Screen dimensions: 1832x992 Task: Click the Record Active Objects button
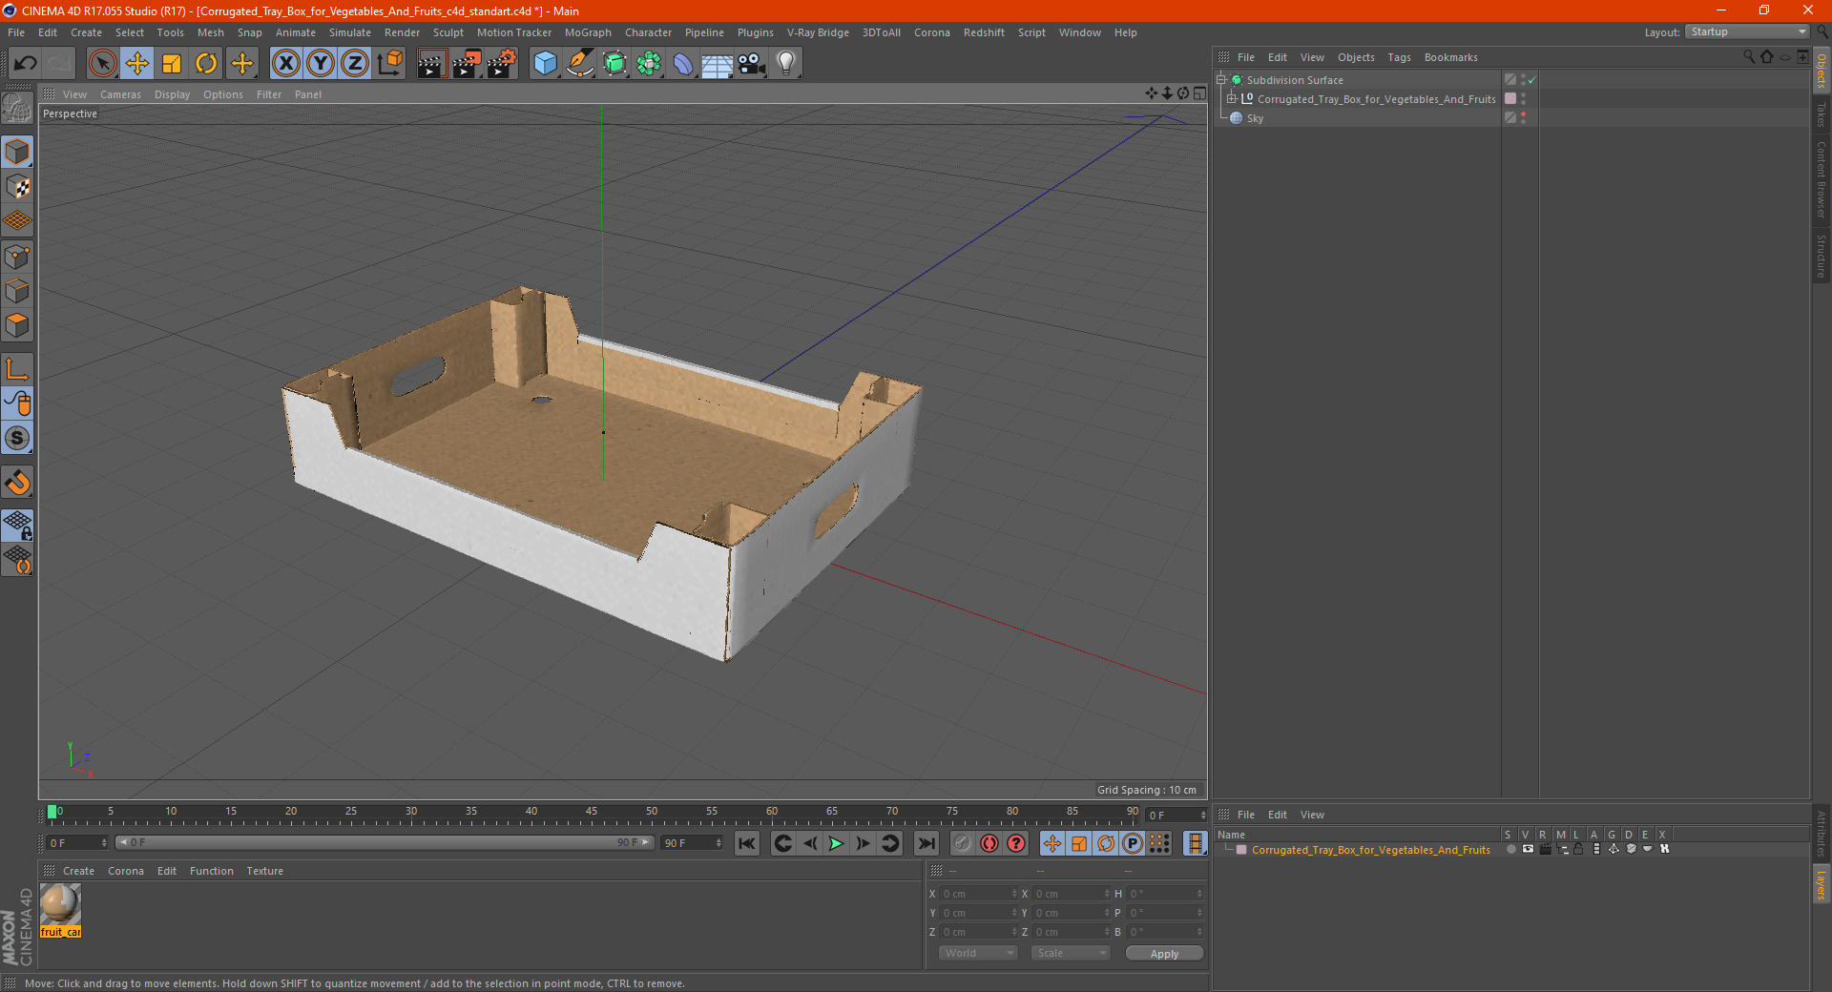pos(963,843)
